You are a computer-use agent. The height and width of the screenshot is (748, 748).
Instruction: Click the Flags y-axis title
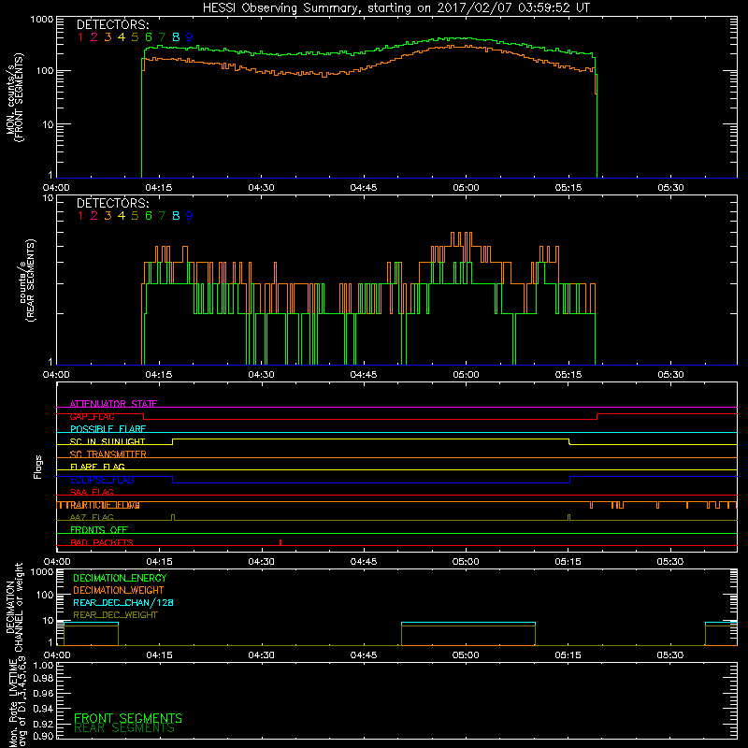pyautogui.click(x=38, y=467)
